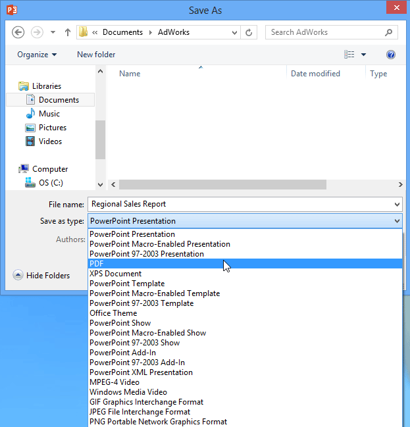Select Documents in the address path
This screenshot has width=410, height=427.
pos(122,32)
